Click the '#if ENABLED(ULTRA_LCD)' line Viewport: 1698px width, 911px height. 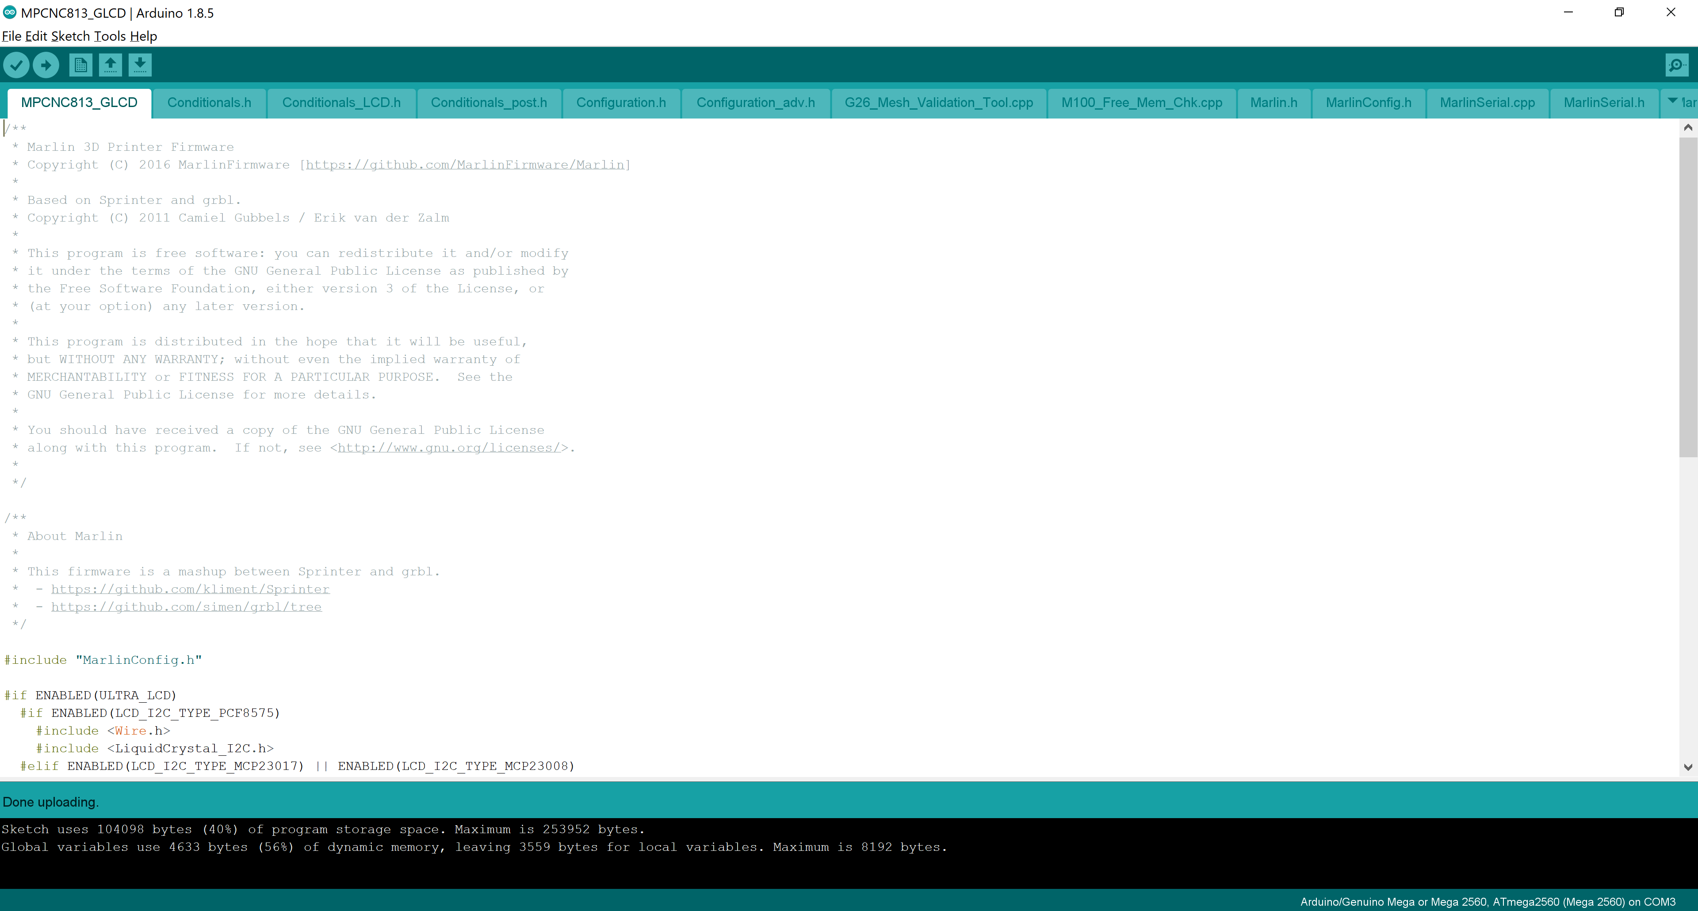tap(90, 696)
